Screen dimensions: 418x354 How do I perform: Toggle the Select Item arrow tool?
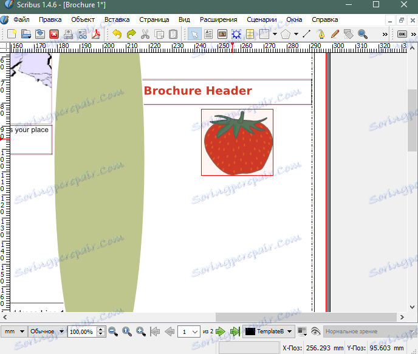(x=194, y=34)
